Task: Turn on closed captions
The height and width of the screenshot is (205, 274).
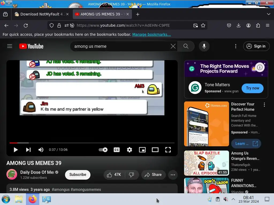Action: click(x=117, y=150)
